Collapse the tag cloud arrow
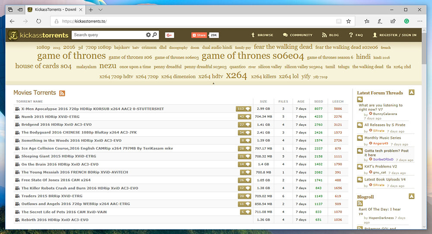 click(213, 83)
